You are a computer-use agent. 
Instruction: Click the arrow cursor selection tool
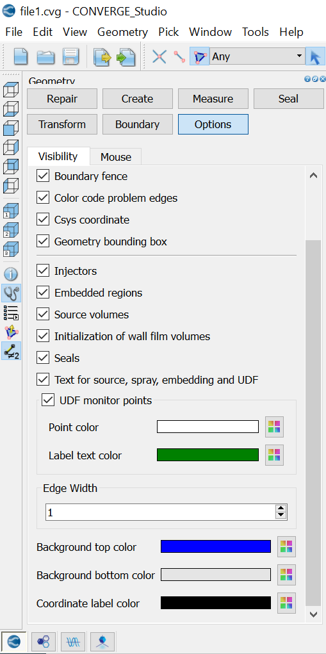point(315,56)
